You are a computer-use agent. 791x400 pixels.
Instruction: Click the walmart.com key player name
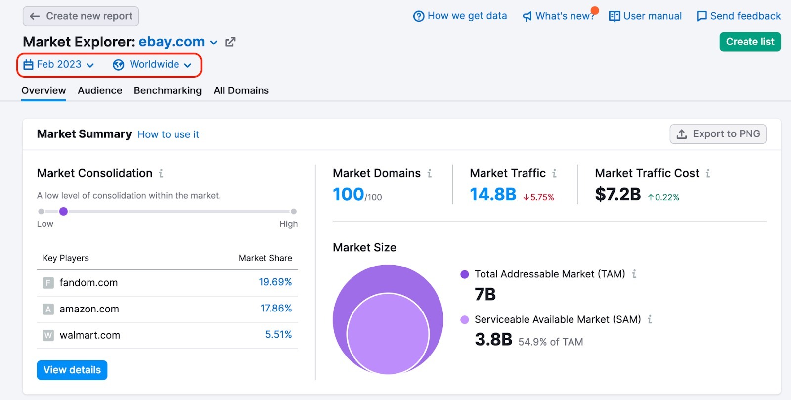pyautogui.click(x=90, y=335)
